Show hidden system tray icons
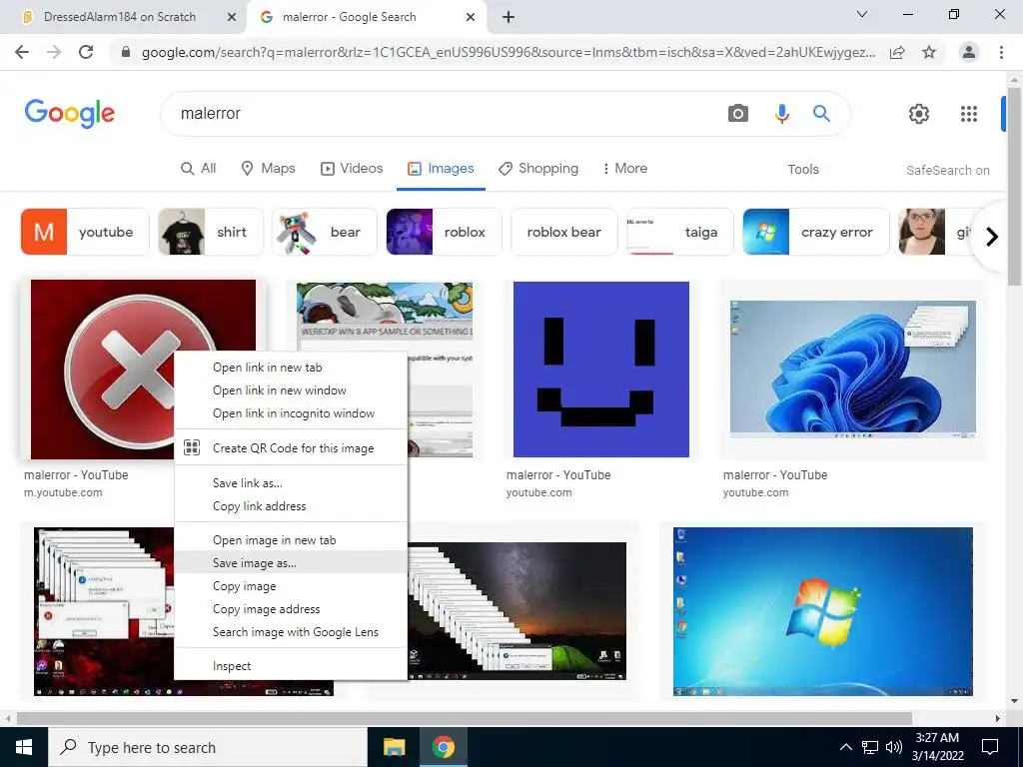Image resolution: width=1023 pixels, height=767 pixels. [x=845, y=747]
